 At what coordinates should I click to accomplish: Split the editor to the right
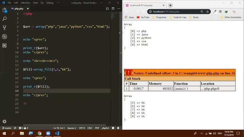(113, 8)
